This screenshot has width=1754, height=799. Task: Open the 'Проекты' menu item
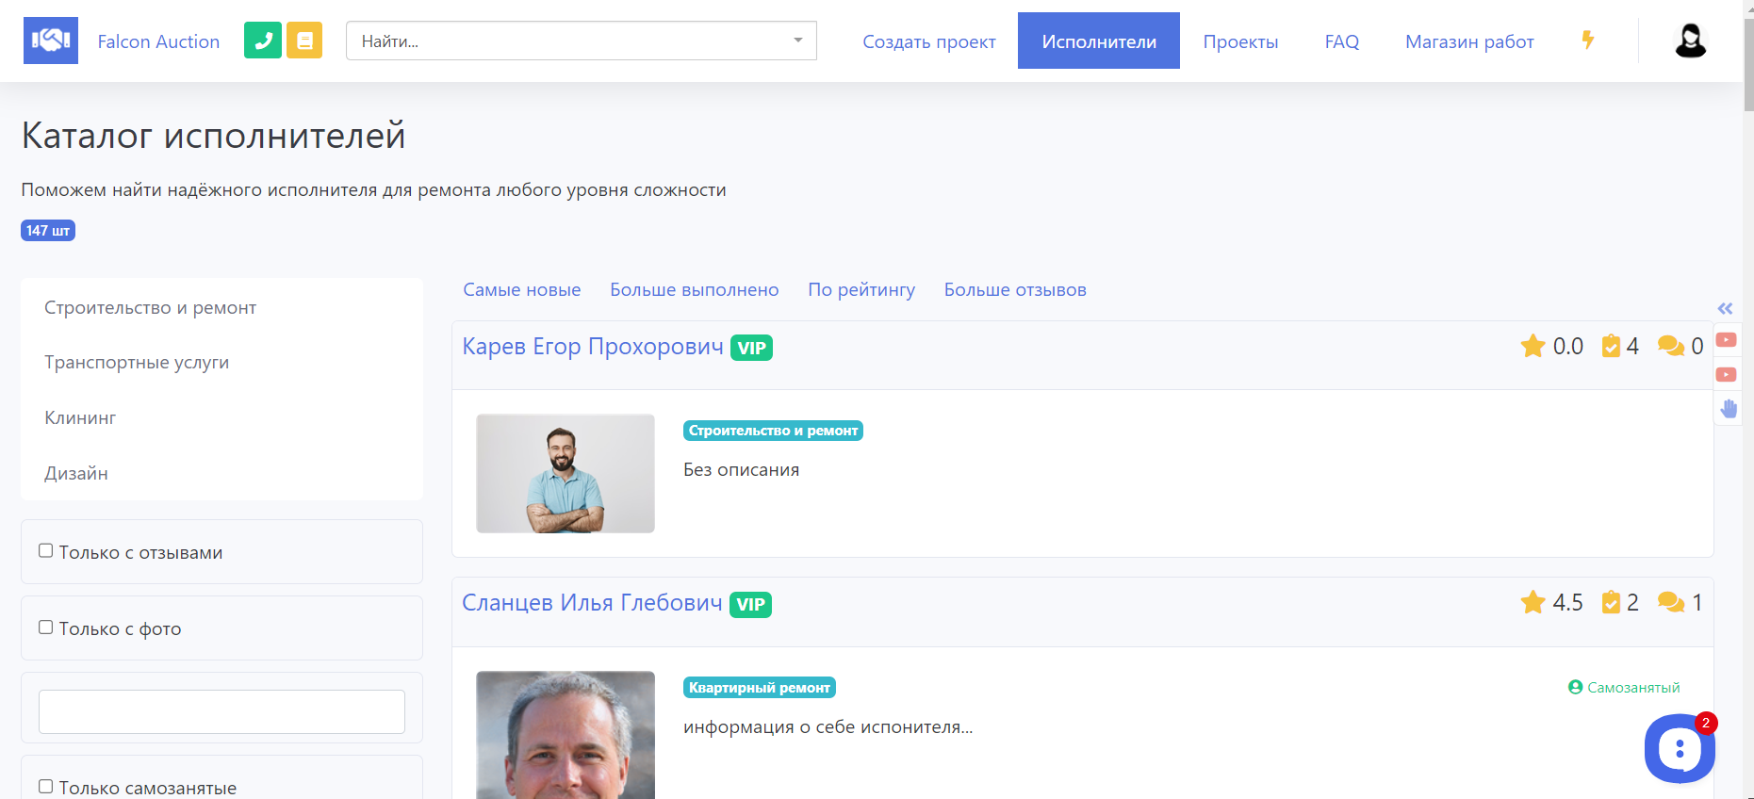pos(1240,41)
